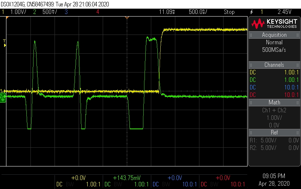Click the orange trigger time reference marker
Screen dimensions: 301x189
coord(127,17)
